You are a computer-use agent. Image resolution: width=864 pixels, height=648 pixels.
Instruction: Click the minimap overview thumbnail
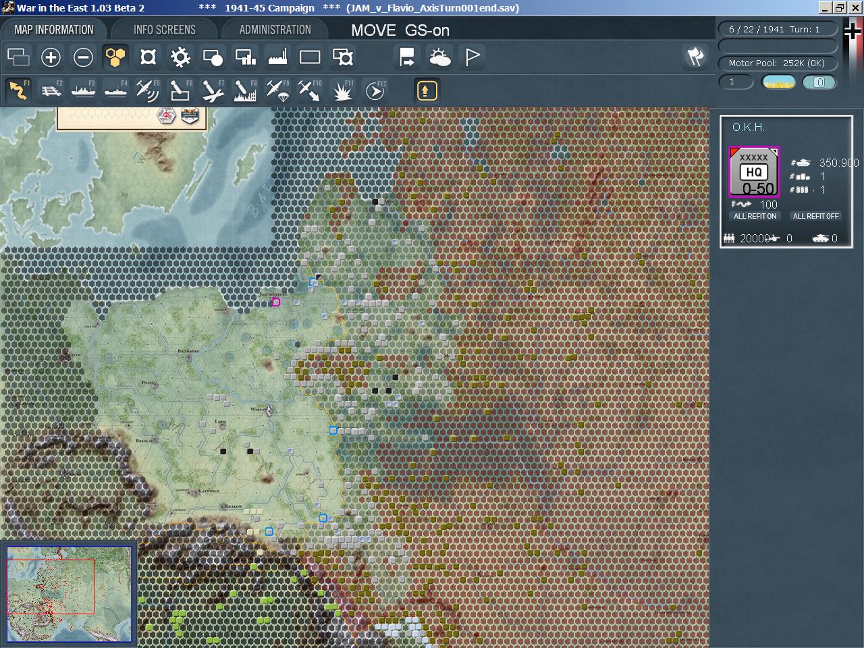pyautogui.click(x=69, y=594)
